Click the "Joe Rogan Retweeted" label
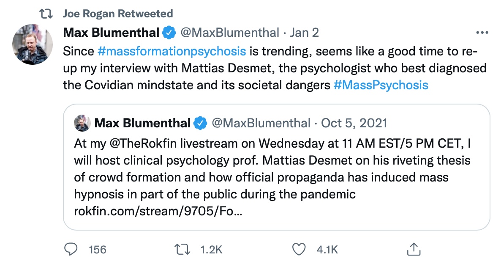This screenshot has height=264, width=501. [x=117, y=14]
